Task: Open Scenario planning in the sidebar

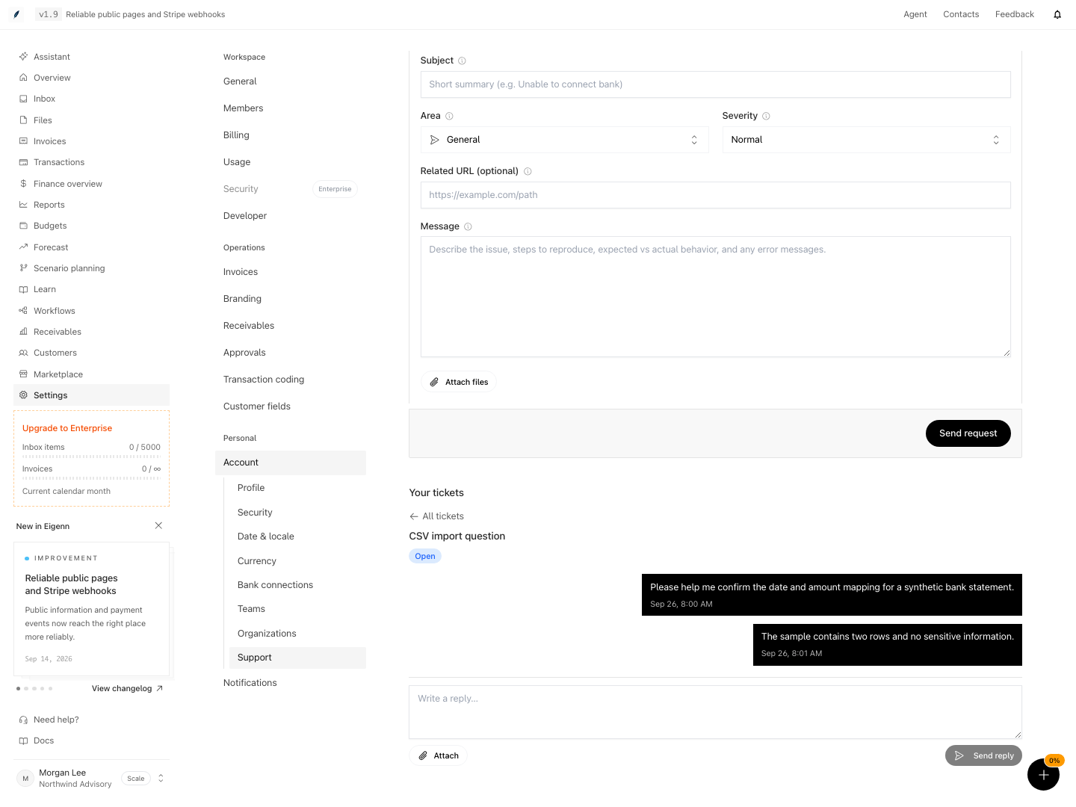Action: (x=91, y=268)
